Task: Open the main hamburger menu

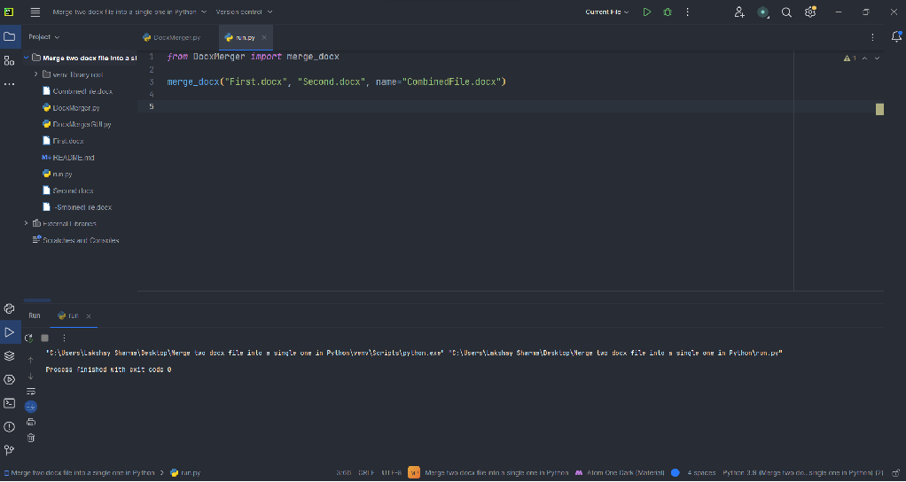Action: pyautogui.click(x=35, y=12)
